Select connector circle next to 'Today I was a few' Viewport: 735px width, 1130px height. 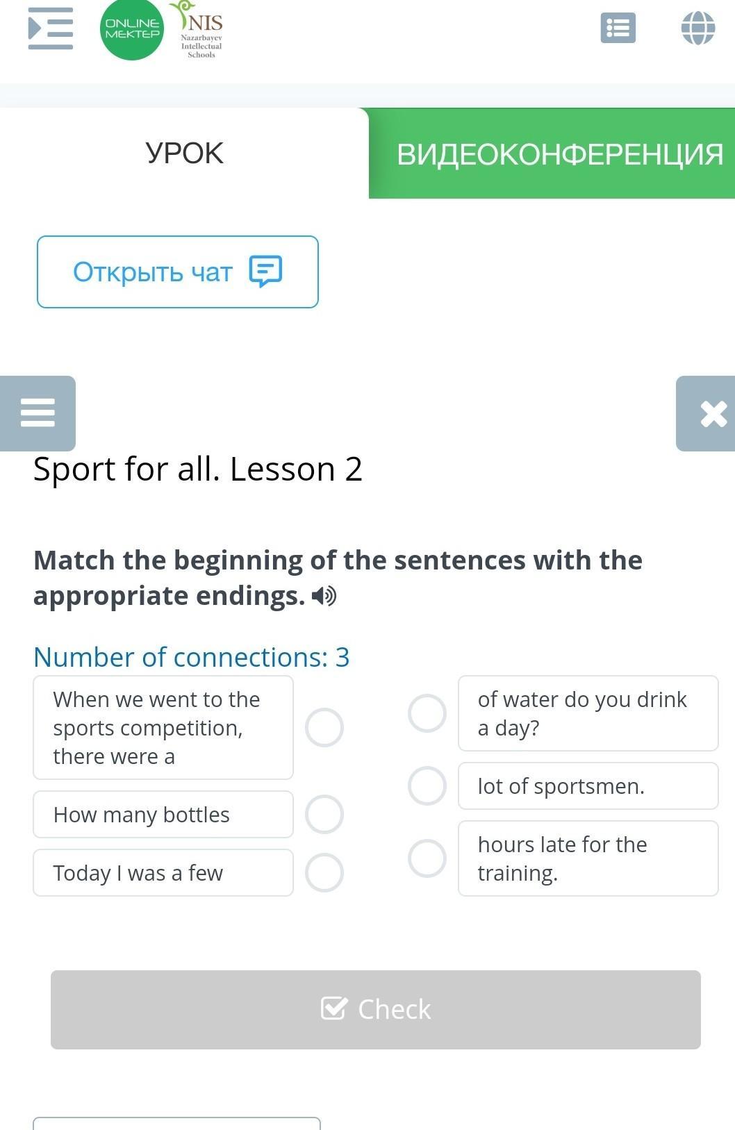324,872
